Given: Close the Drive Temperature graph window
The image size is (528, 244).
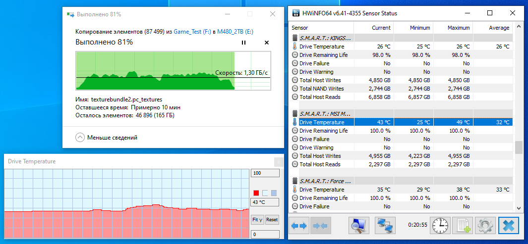Looking at the screenshot, I should pyautogui.click(x=279, y=162).
